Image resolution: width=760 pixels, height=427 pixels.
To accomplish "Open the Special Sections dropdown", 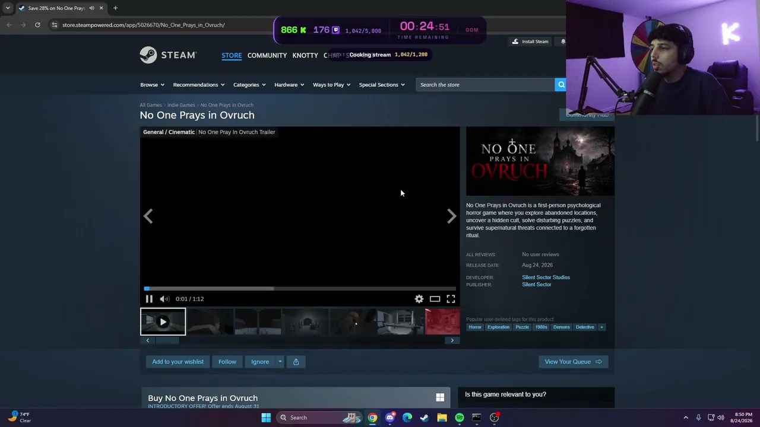I will (382, 85).
